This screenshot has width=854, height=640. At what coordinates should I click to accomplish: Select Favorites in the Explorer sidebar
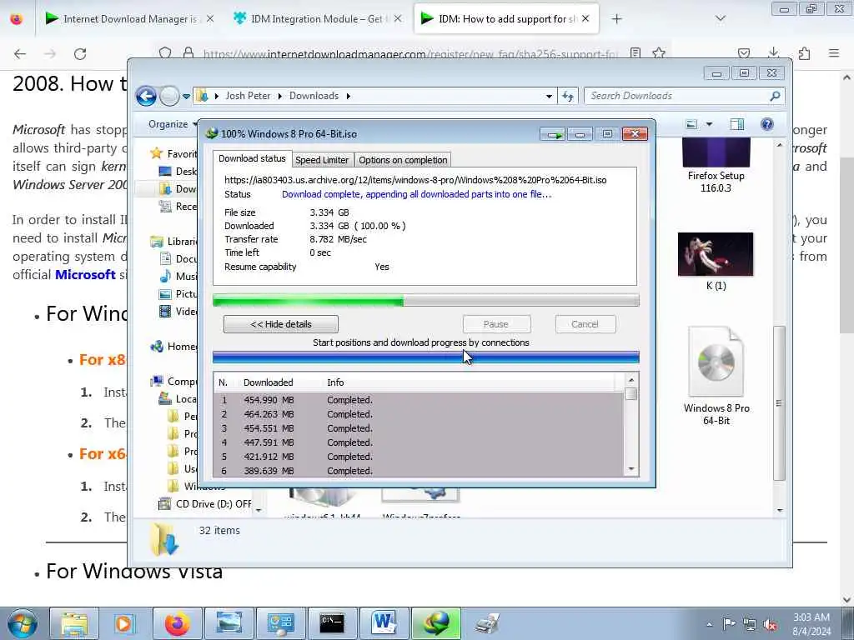click(174, 154)
